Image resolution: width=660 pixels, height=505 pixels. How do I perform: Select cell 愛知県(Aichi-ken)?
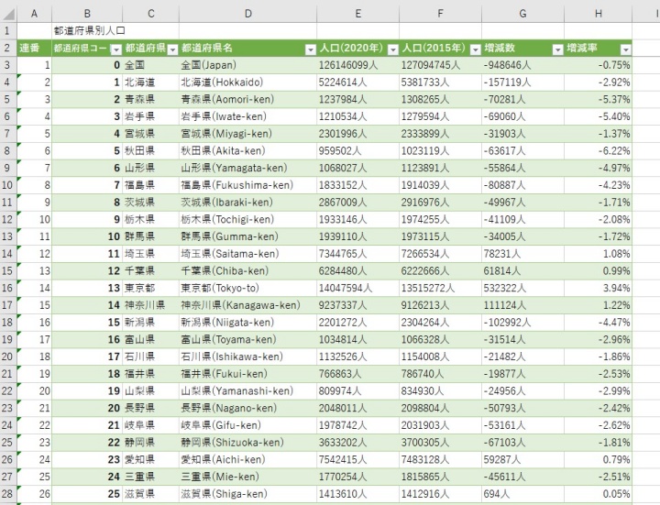coord(247,460)
